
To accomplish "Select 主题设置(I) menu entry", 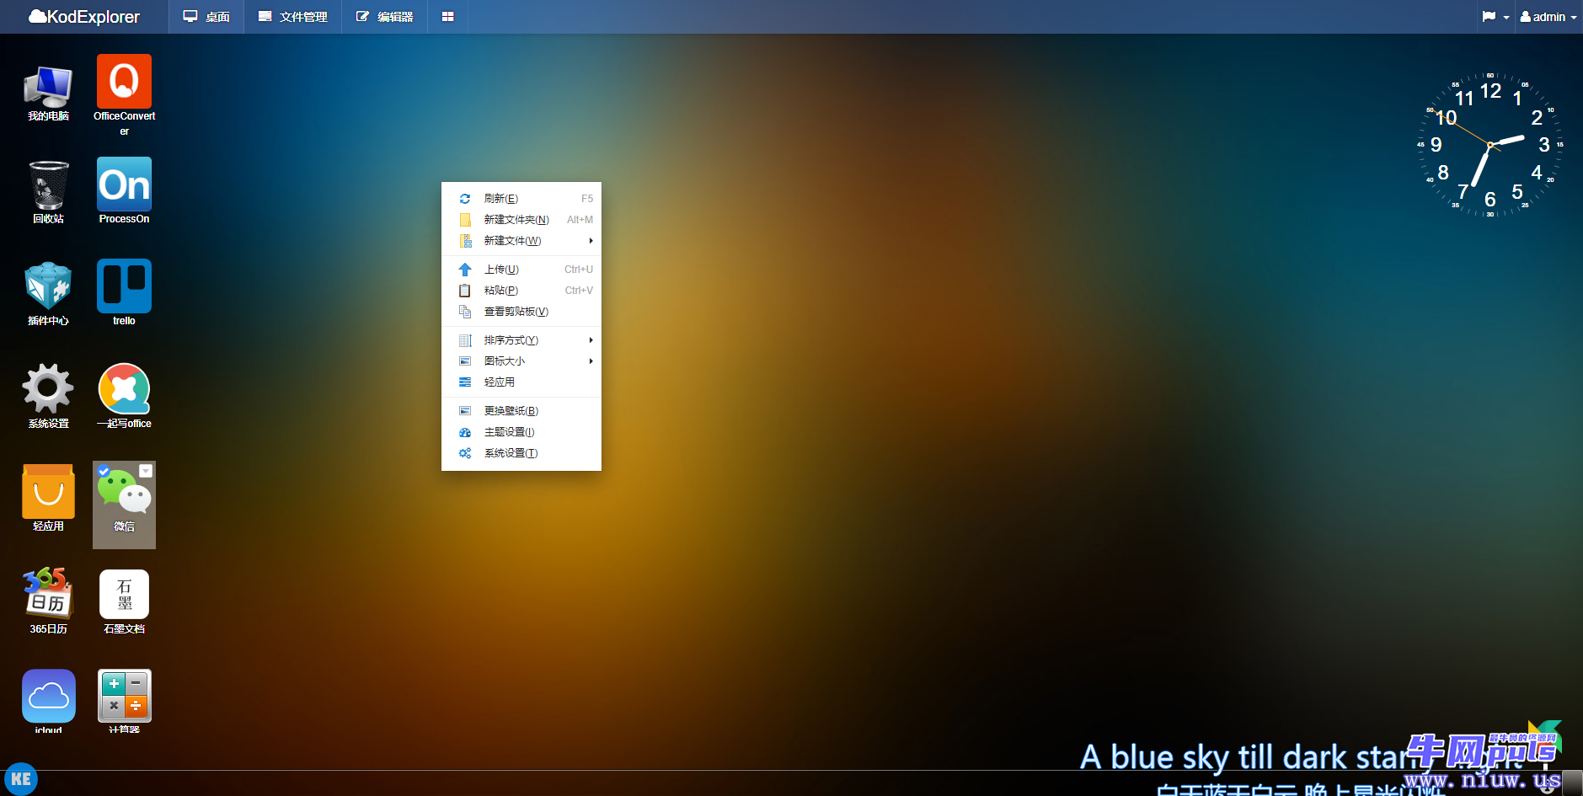I will pos(521,432).
